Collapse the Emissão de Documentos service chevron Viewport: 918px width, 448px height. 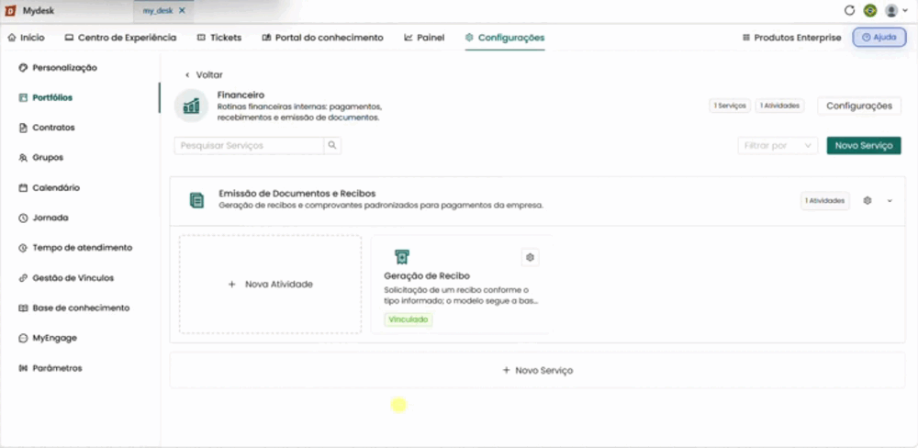point(890,201)
